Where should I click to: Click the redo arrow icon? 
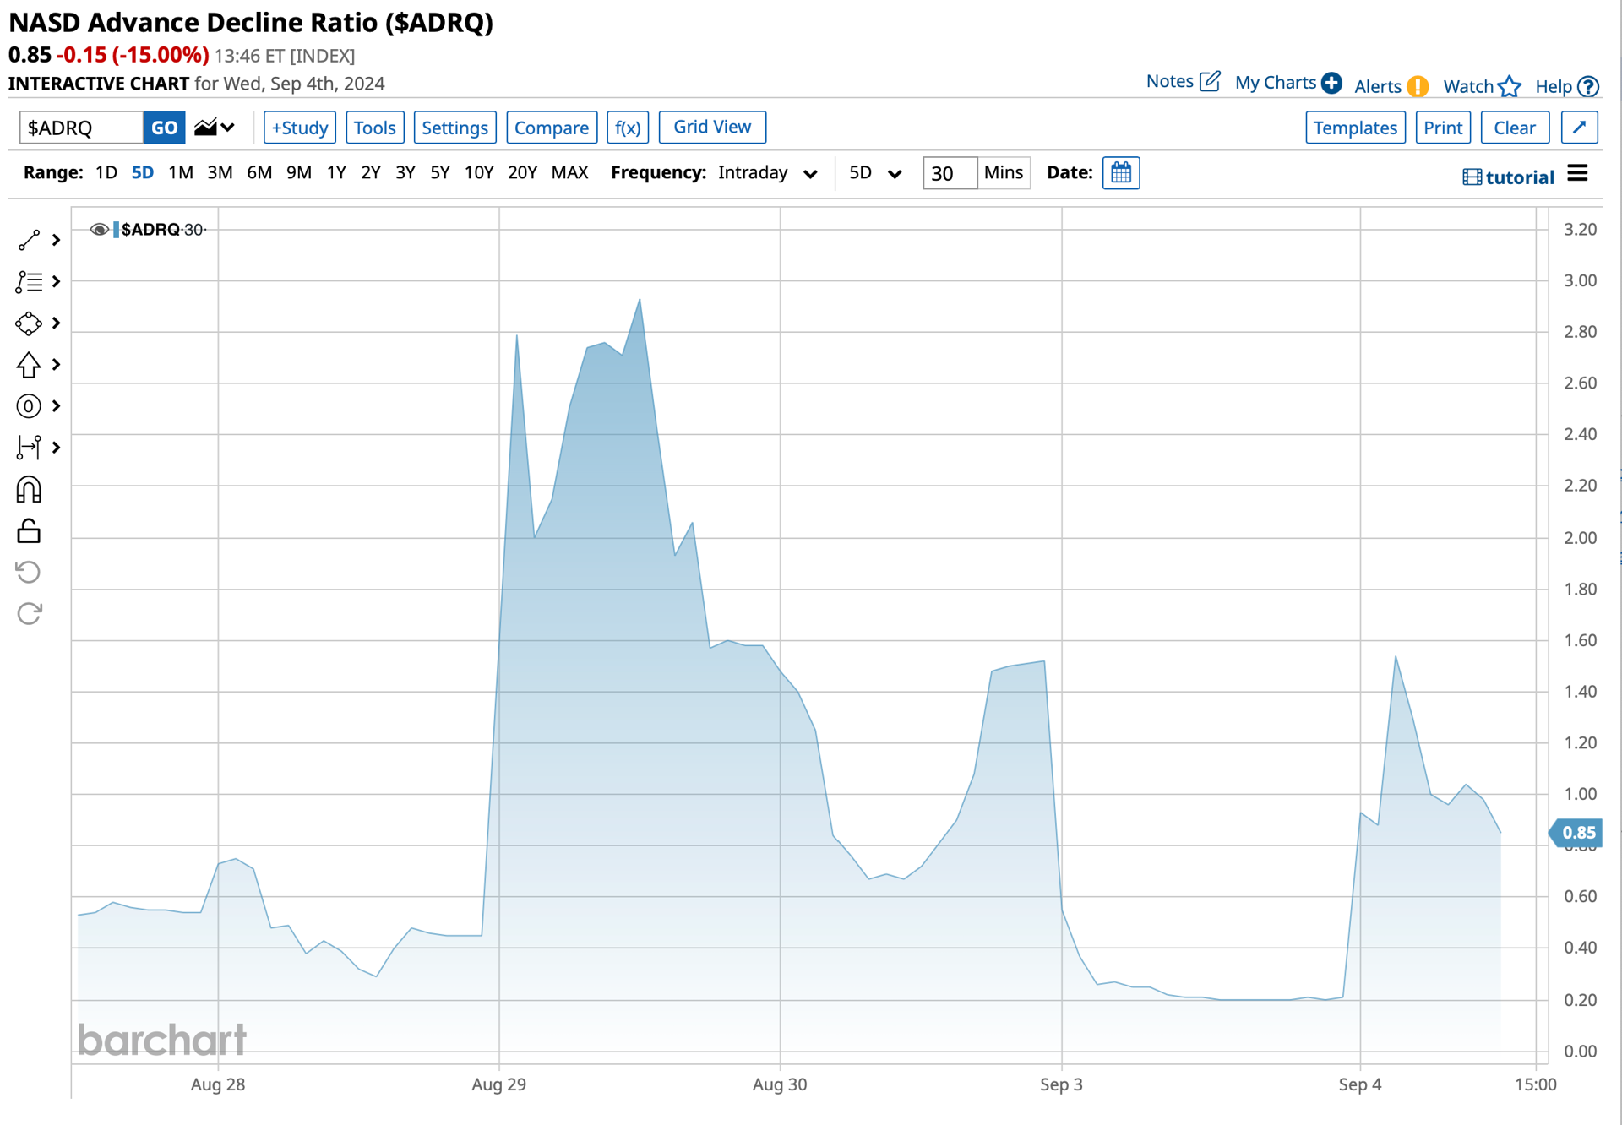coord(29,613)
